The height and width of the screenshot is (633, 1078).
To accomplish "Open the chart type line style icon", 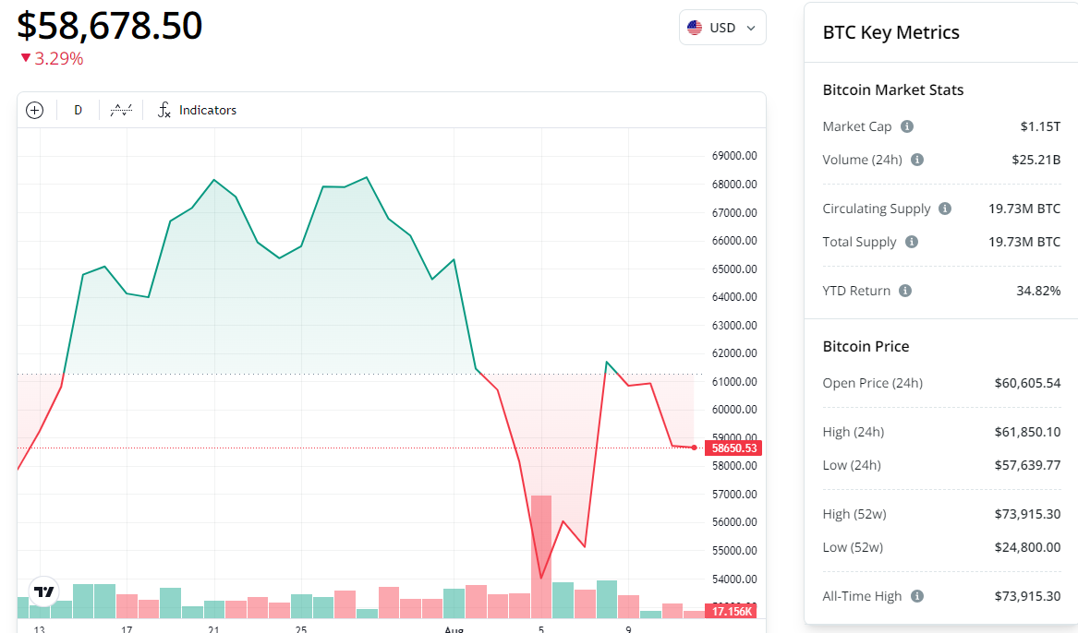I will (x=121, y=110).
